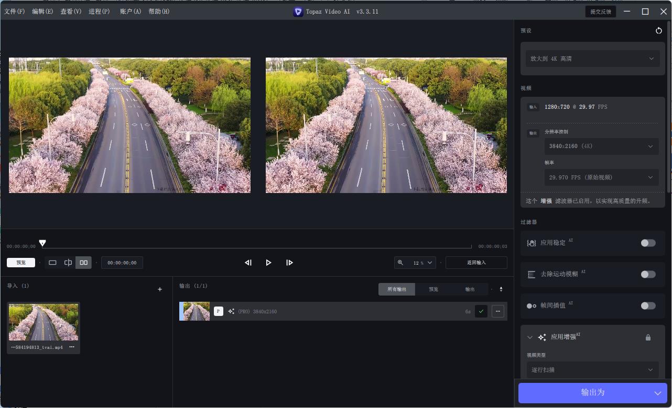This screenshot has height=408, width=672.
Task: Click the magnifier zoom icon
Action: point(400,263)
